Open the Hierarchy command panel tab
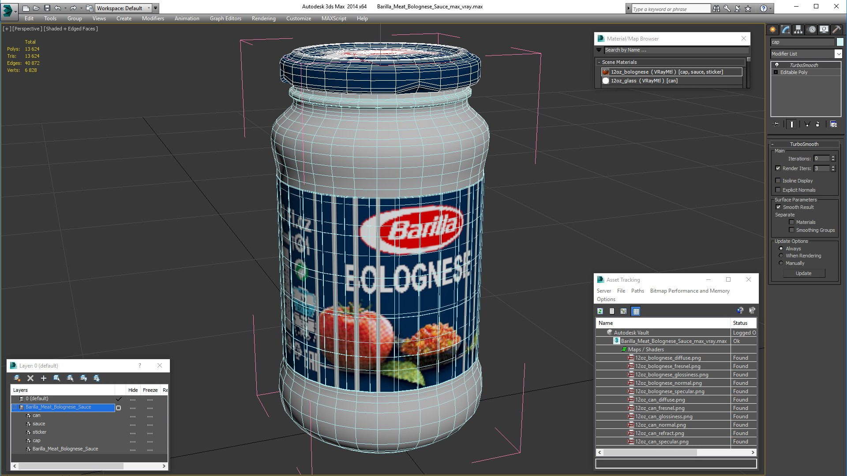The height and width of the screenshot is (476, 847). click(x=798, y=30)
